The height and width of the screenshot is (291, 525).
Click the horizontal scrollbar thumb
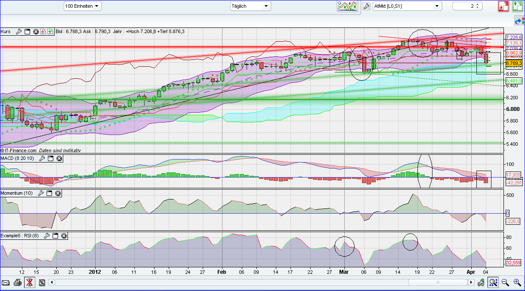438,282
